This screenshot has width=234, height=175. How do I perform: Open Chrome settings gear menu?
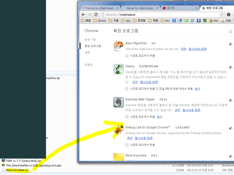pos(229,14)
